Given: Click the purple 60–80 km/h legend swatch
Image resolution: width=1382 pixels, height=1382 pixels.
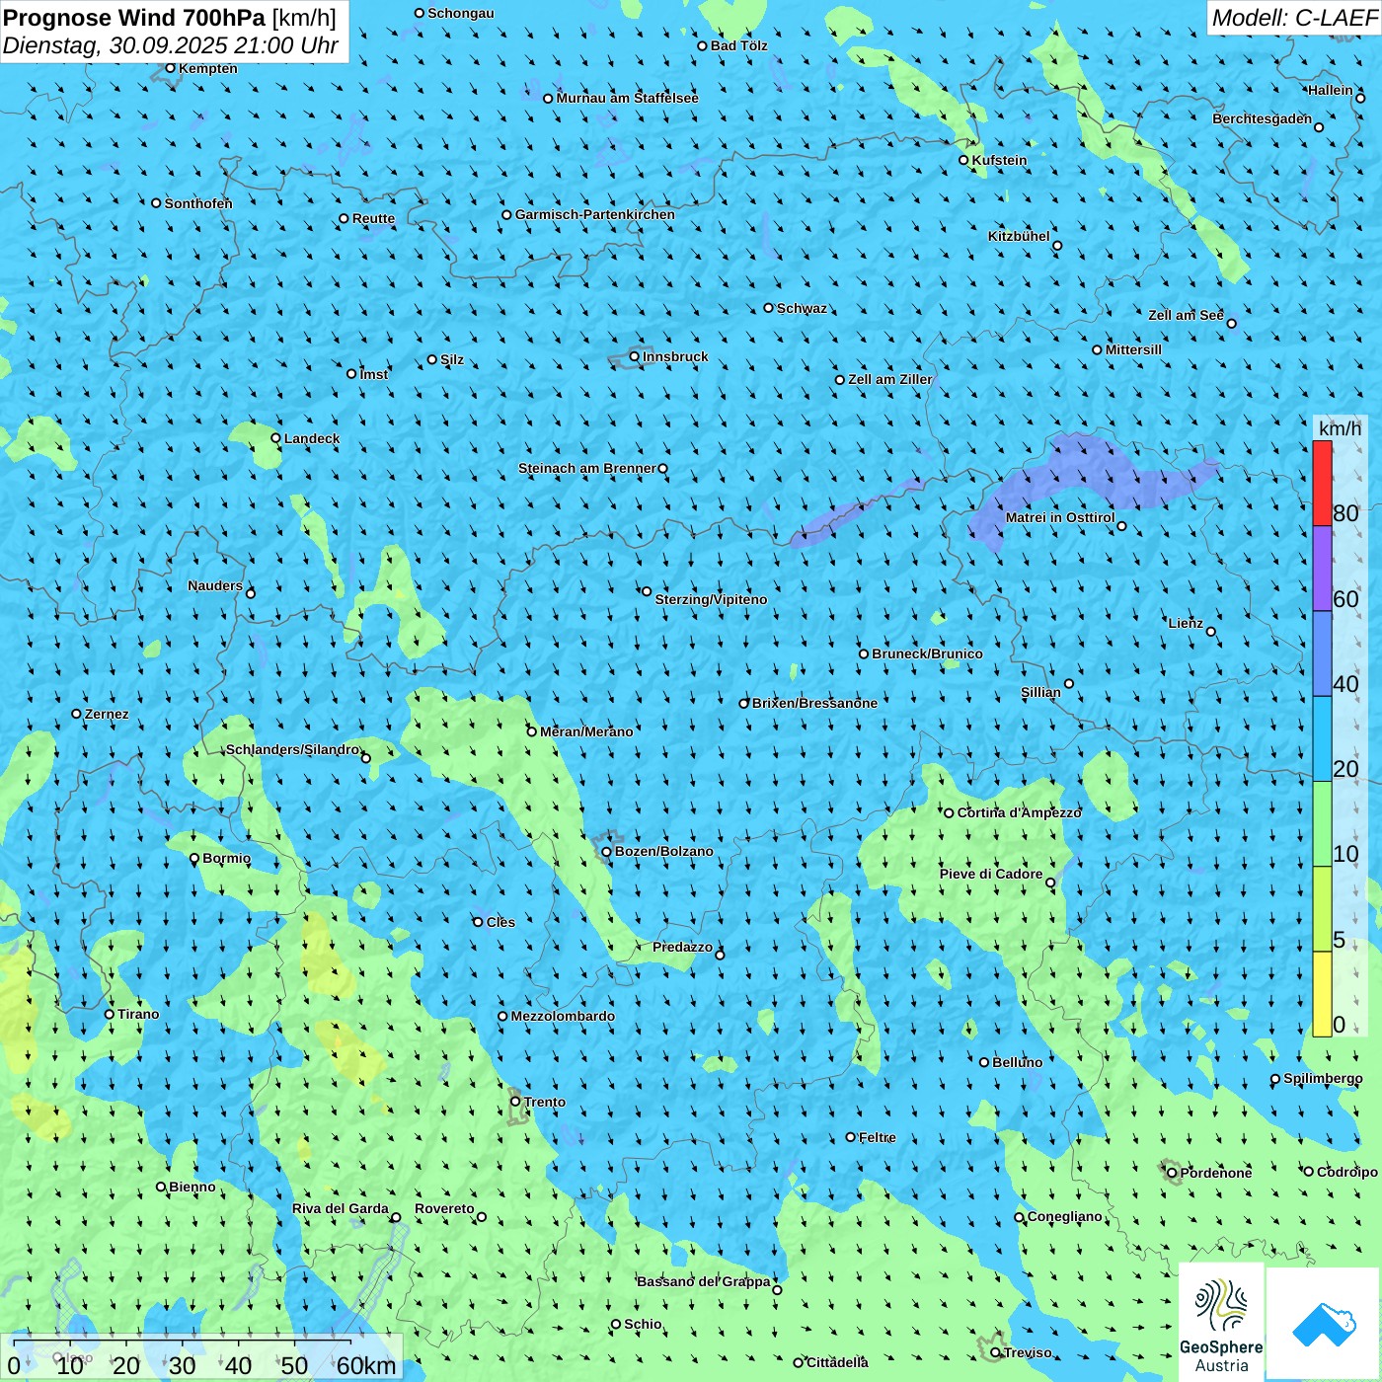Looking at the screenshot, I should pos(1322,569).
